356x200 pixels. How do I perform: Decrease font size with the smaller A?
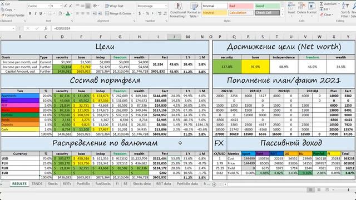point(71,6)
